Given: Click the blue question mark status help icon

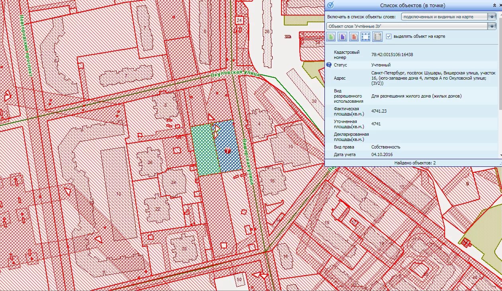Looking at the screenshot, I should (329, 64).
